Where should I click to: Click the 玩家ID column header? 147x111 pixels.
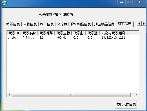(14, 33)
